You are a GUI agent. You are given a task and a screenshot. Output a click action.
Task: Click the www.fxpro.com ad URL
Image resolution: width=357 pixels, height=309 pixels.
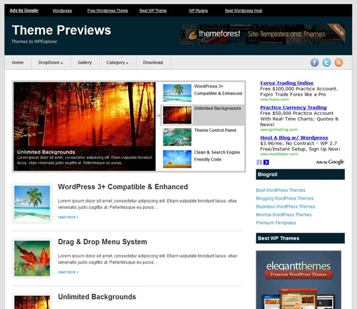(274, 99)
